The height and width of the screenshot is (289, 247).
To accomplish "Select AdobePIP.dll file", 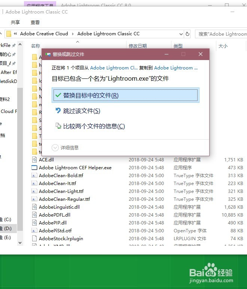I will (53, 223).
